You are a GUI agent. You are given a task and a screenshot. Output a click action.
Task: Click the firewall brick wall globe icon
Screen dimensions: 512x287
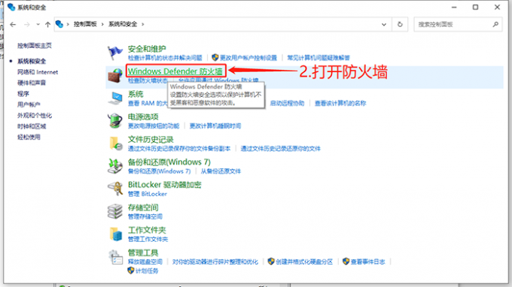coord(115,76)
